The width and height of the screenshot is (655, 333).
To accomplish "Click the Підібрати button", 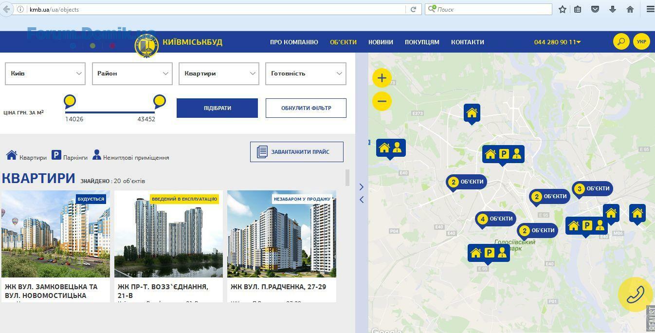I will coord(217,108).
